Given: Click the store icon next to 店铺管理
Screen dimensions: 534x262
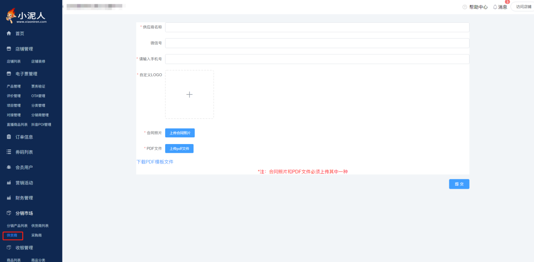Looking at the screenshot, I should pos(8,49).
